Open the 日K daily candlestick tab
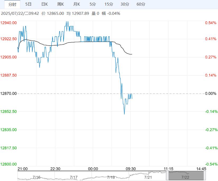Screen dimensions: 218x181 (44, 4)
